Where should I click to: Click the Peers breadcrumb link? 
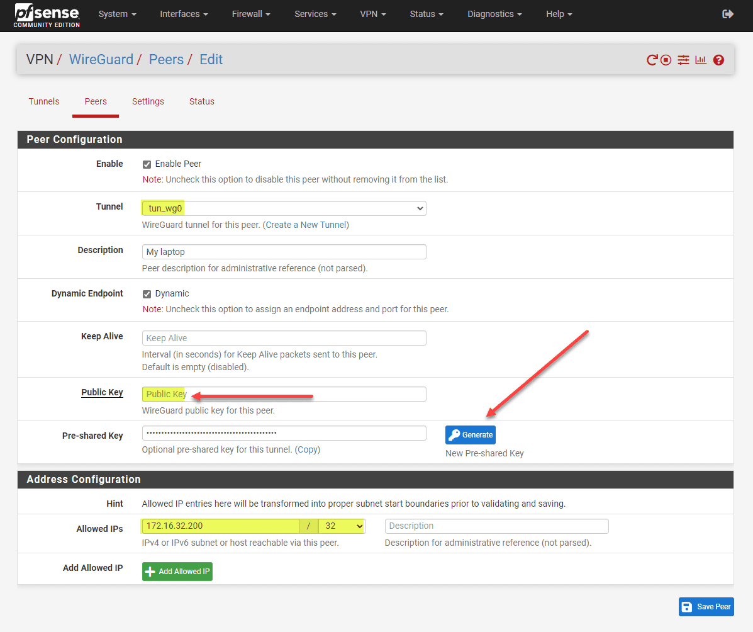pyautogui.click(x=166, y=60)
